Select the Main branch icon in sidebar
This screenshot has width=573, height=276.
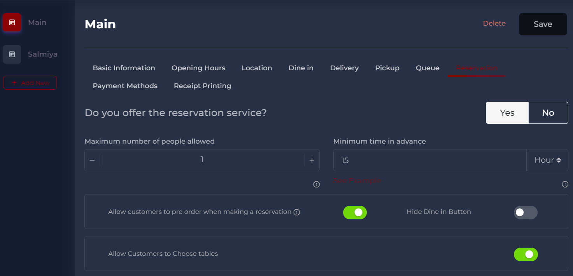[12, 23]
